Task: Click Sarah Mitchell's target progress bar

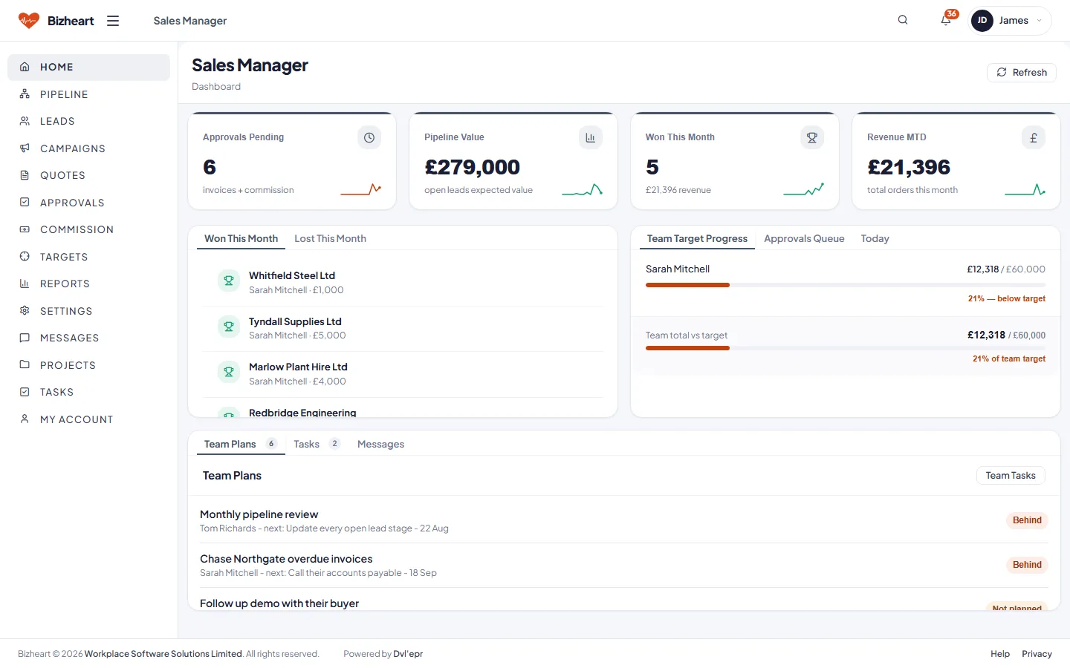Action: click(846, 285)
